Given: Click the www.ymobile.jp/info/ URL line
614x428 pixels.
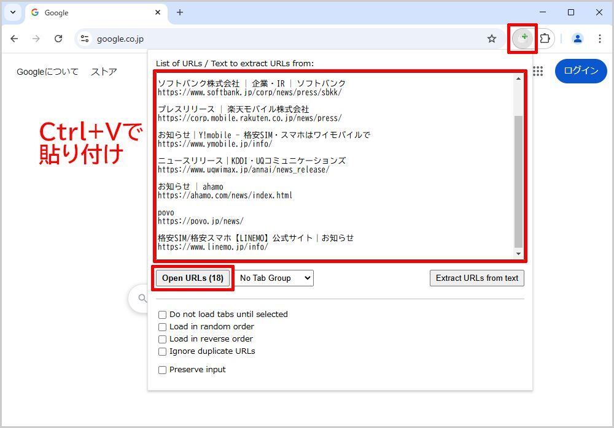Looking at the screenshot, I should 215,144.
